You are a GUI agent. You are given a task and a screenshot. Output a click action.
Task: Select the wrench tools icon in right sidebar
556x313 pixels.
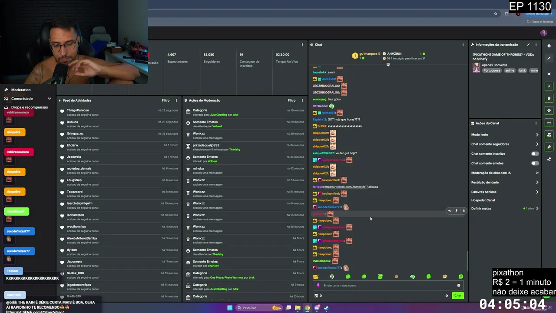(x=549, y=147)
